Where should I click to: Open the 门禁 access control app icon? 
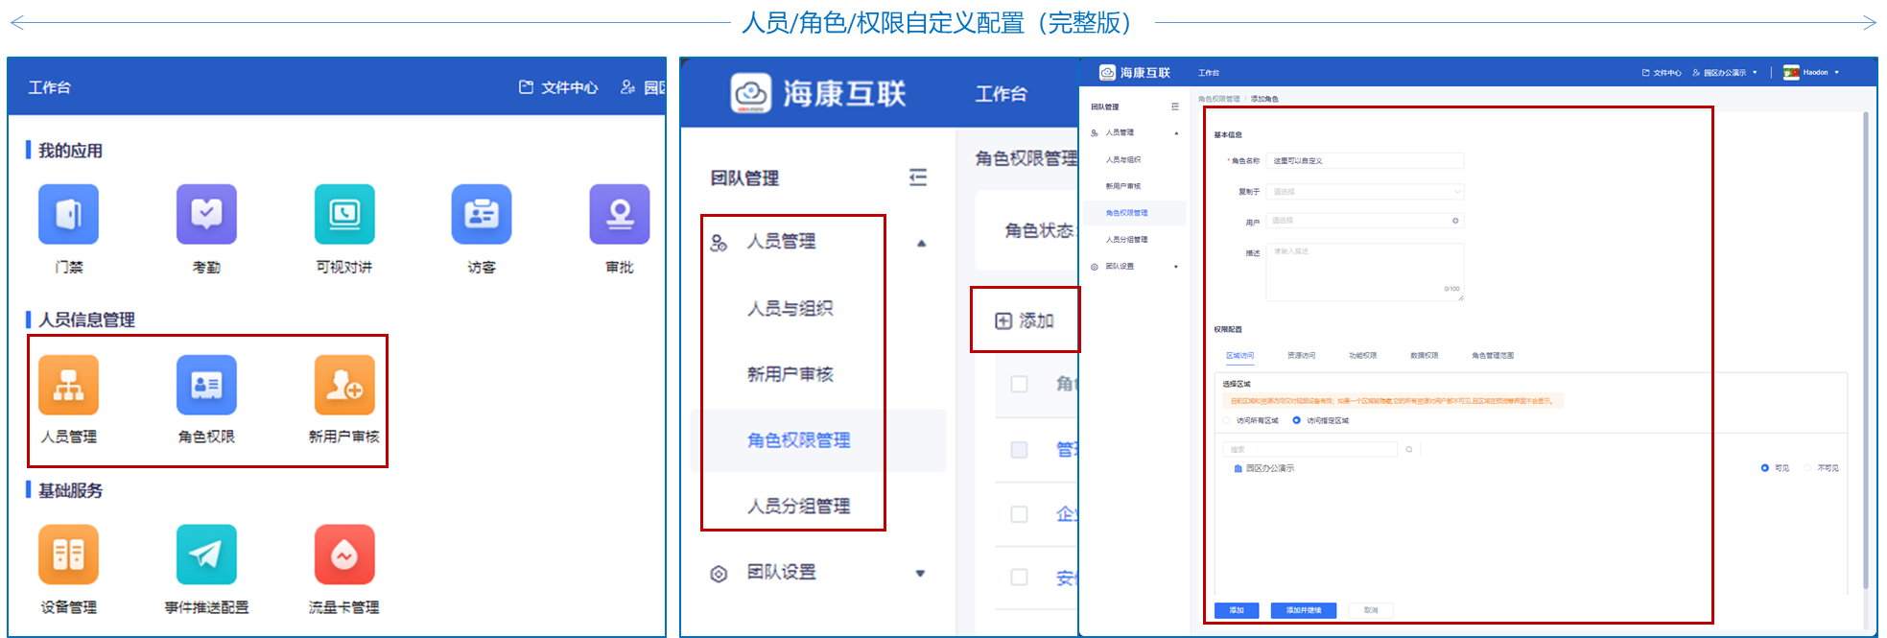tap(68, 215)
